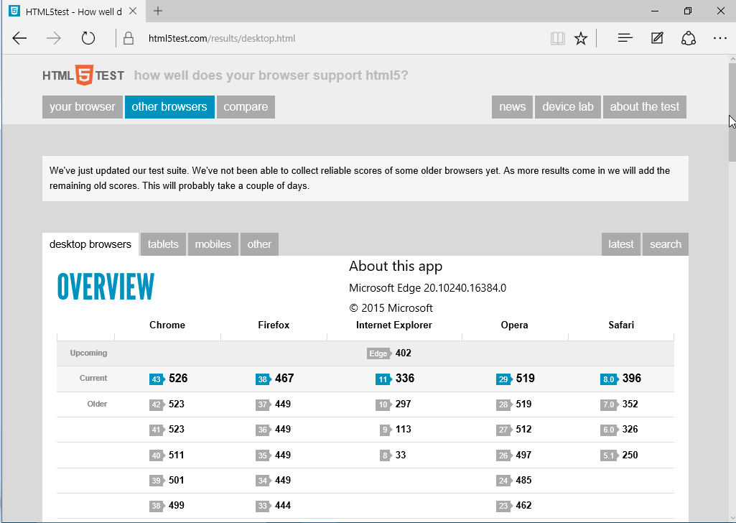Close the HTML5test browser tab
The image size is (736, 523).
coord(133,11)
